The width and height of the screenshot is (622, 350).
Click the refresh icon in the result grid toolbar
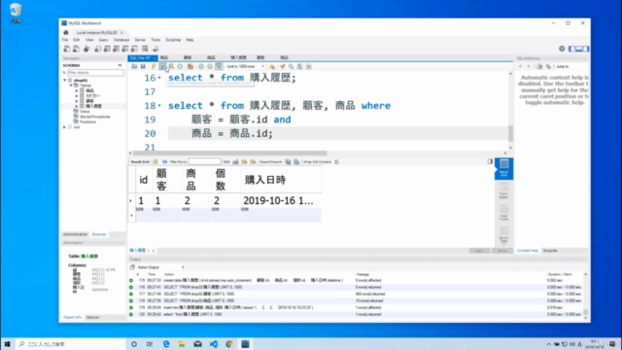click(164, 162)
